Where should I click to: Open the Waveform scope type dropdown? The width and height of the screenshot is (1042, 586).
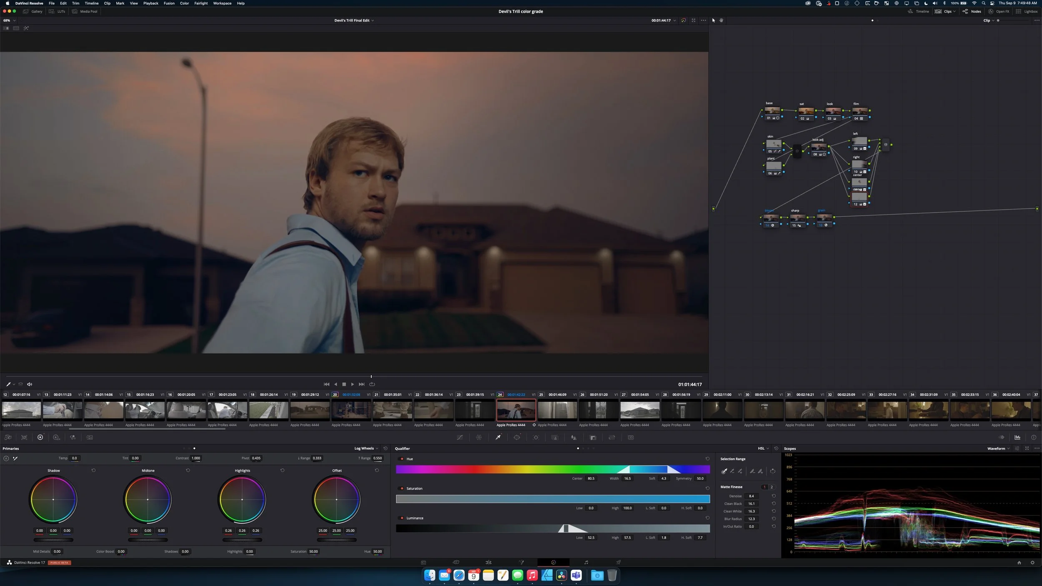[x=998, y=448]
